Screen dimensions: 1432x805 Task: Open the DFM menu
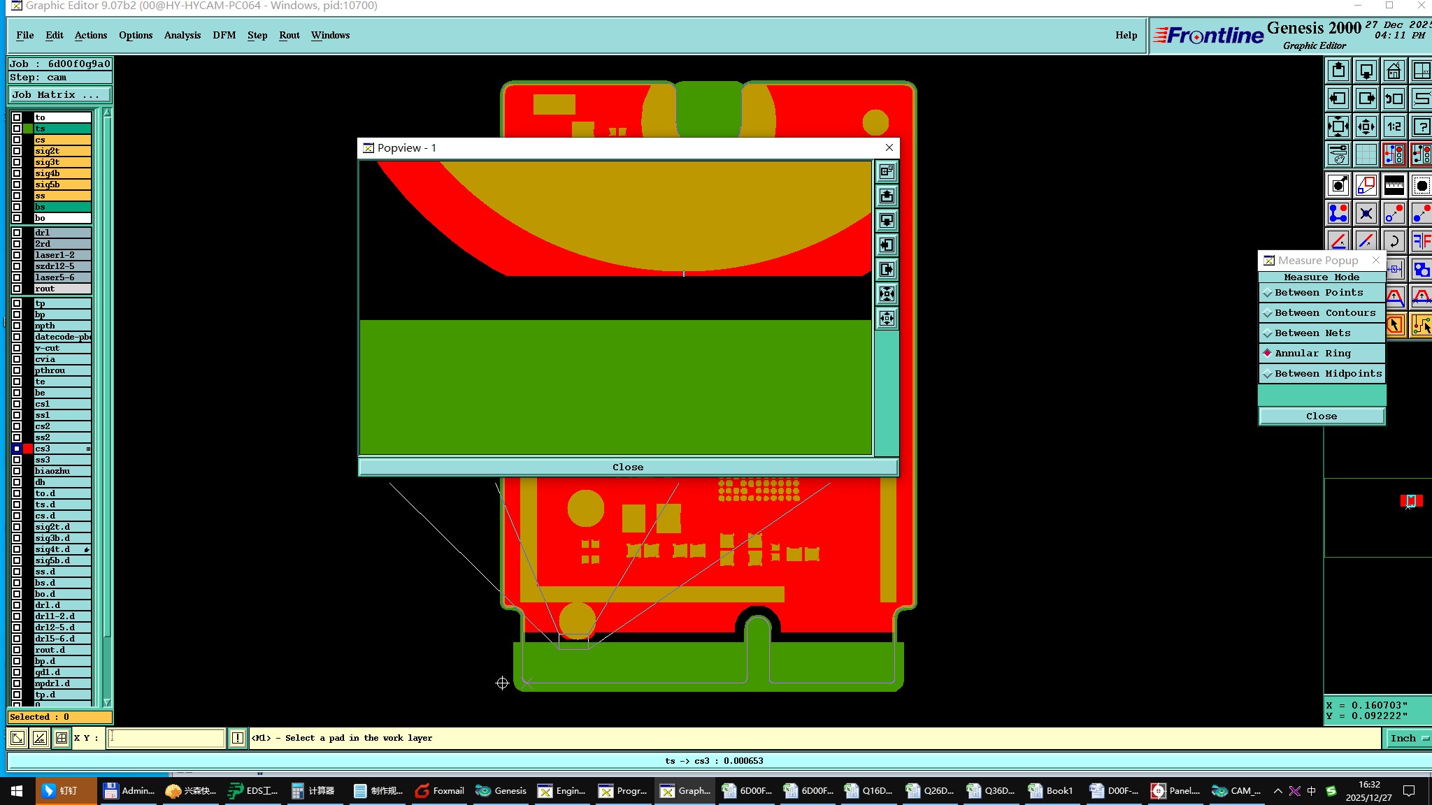point(224,35)
